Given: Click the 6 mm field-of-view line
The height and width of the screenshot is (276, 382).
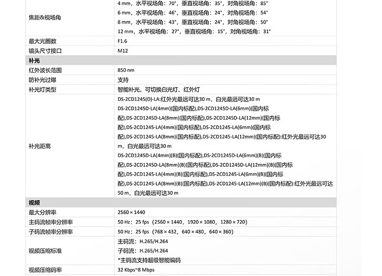Looking at the screenshot, I should click(193, 13).
